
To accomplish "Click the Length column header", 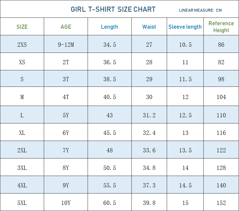I will 109,27.
